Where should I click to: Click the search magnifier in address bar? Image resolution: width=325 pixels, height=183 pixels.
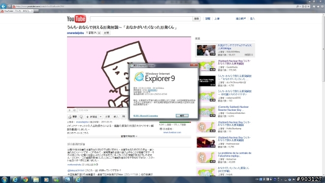tap(298, 7)
